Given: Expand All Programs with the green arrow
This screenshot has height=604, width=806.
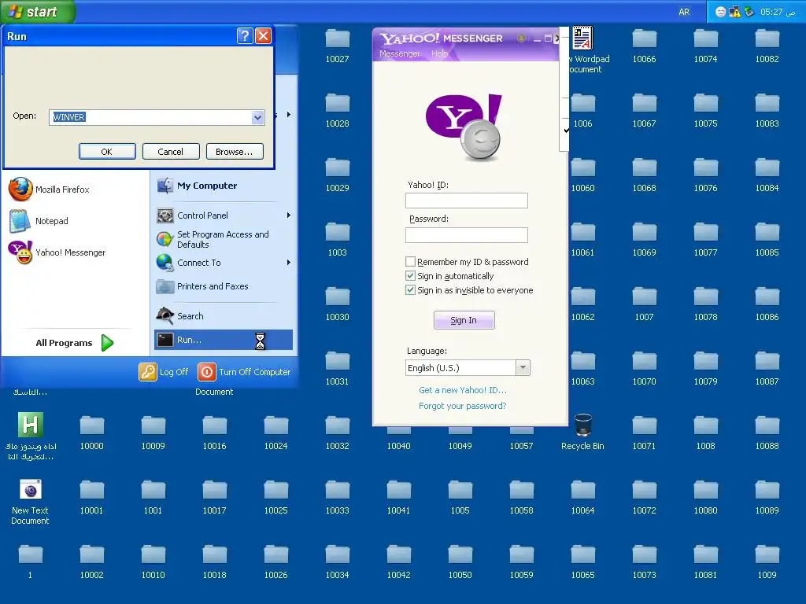Looking at the screenshot, I should (x=107, y=343).
